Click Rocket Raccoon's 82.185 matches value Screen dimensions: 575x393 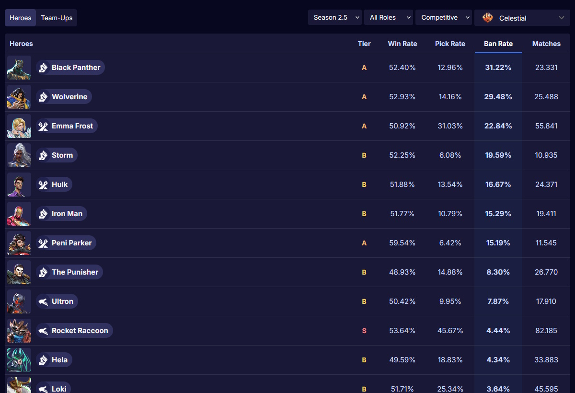(x=546, y=331)
